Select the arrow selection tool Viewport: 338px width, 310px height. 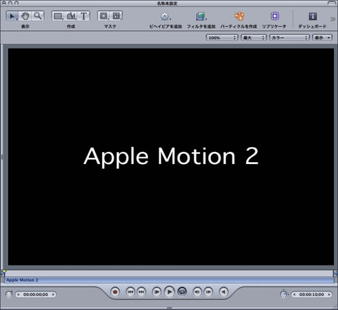pyautogui.click(x=12, y=16)
